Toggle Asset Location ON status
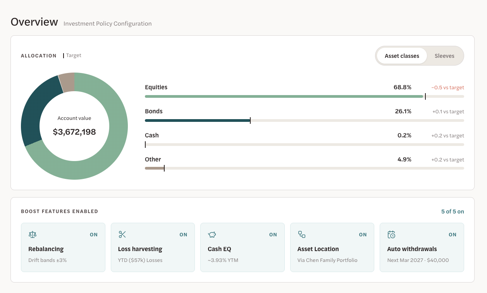 pos(363,234)
